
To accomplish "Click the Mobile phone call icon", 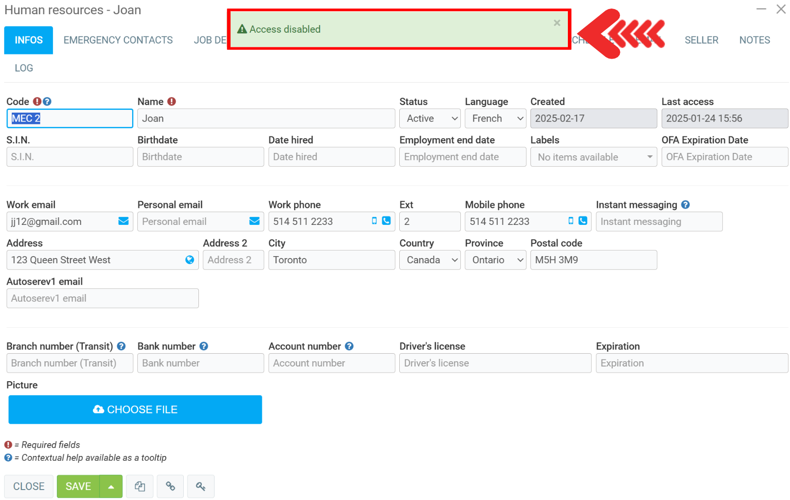I will point(583,221).
